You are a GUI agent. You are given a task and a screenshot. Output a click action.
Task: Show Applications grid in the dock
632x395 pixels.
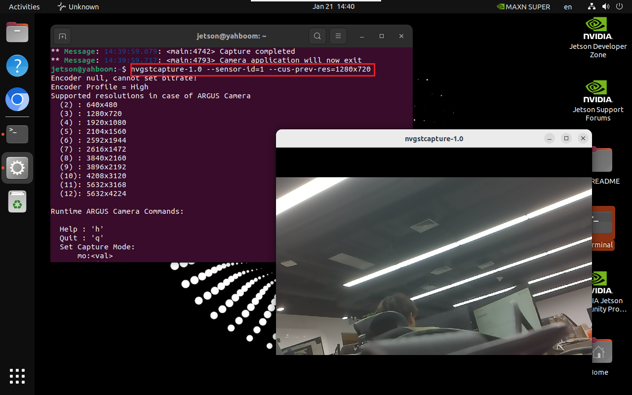coord(17,376)
